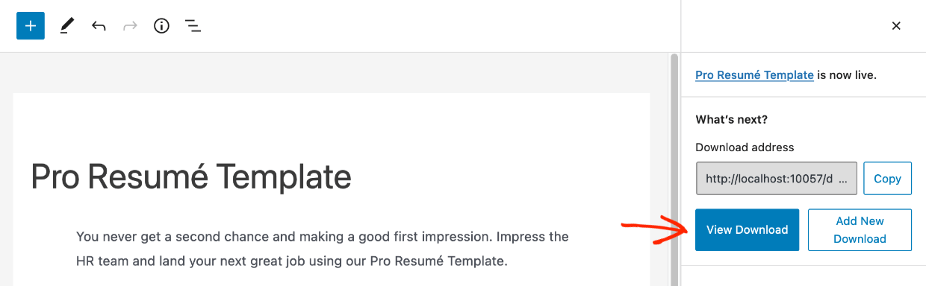Image resolution: width=926 pixels, height=286 pixels.
Task: Click the "What's next?" heading
Action: pyautogui.click(x=731, y=119)
